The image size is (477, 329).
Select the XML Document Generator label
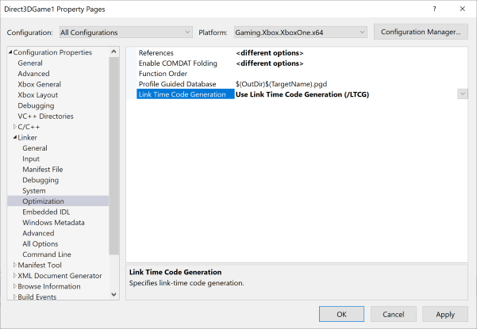coord(60,276)
